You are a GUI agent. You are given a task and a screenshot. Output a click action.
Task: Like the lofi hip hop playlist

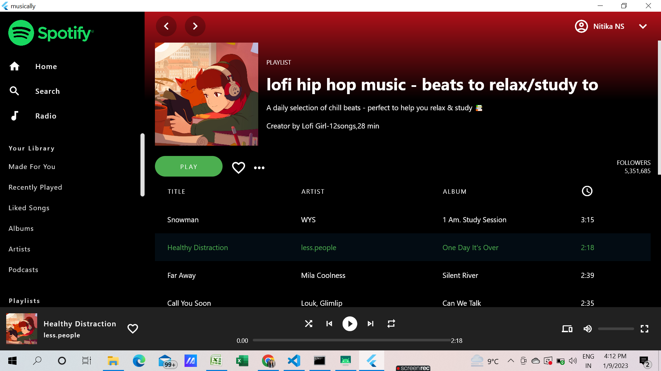coord(238,167)
